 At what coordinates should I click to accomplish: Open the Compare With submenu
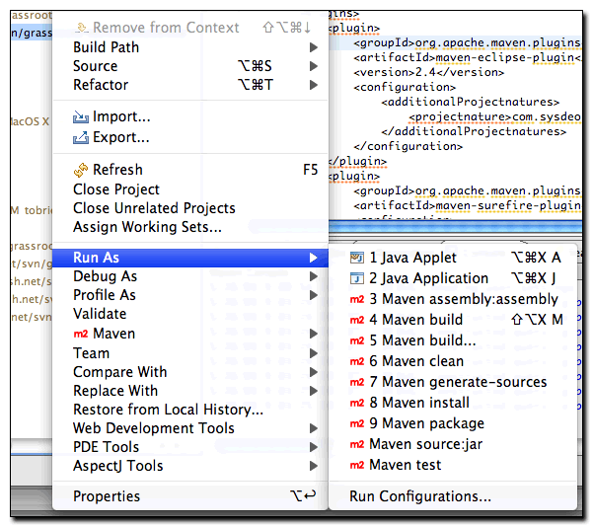pos(120,372)
